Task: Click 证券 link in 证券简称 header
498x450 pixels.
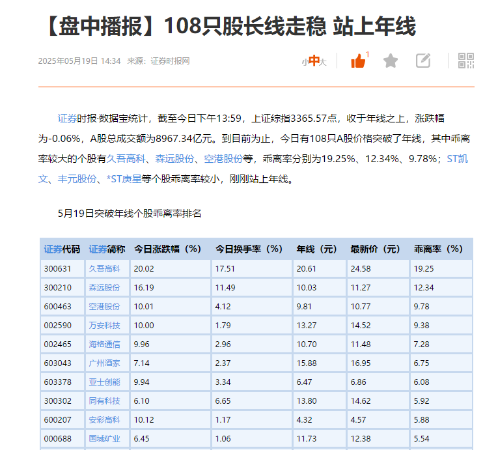Action: click(98, 249)
